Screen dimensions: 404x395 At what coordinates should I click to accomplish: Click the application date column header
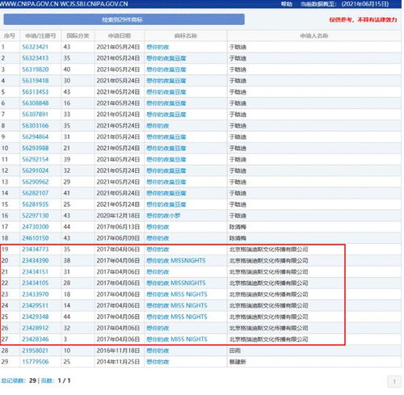pyautogui.click(x=120, y=36)
